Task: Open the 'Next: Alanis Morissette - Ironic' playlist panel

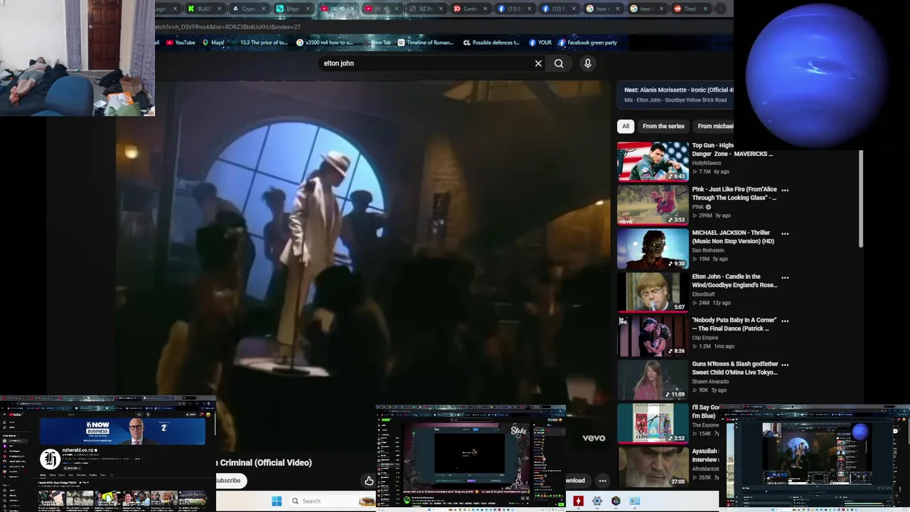Action: pyautogui.click(x=676, y=95)
